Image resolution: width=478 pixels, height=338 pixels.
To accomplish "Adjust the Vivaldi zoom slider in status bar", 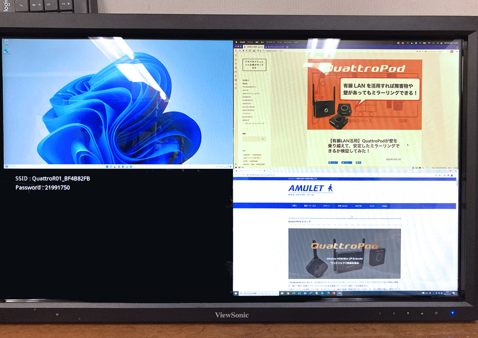I will click(x=439, y=168).
